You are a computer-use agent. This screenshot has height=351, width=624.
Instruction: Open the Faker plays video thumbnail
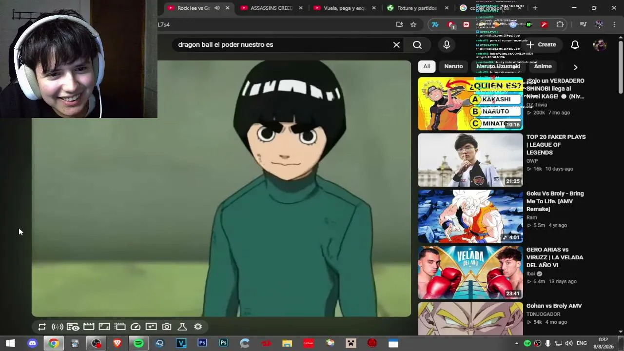(x=470, y=160)
